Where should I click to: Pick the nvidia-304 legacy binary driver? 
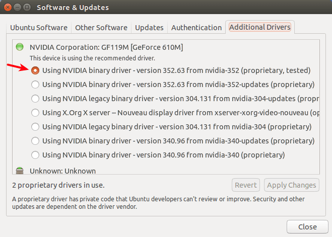(35, 127)
